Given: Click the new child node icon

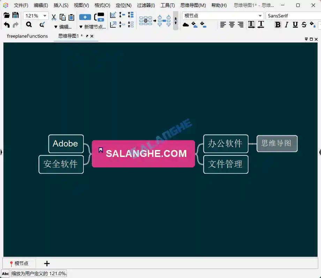Looking at the screenshot, I should (x=85, y=17).
